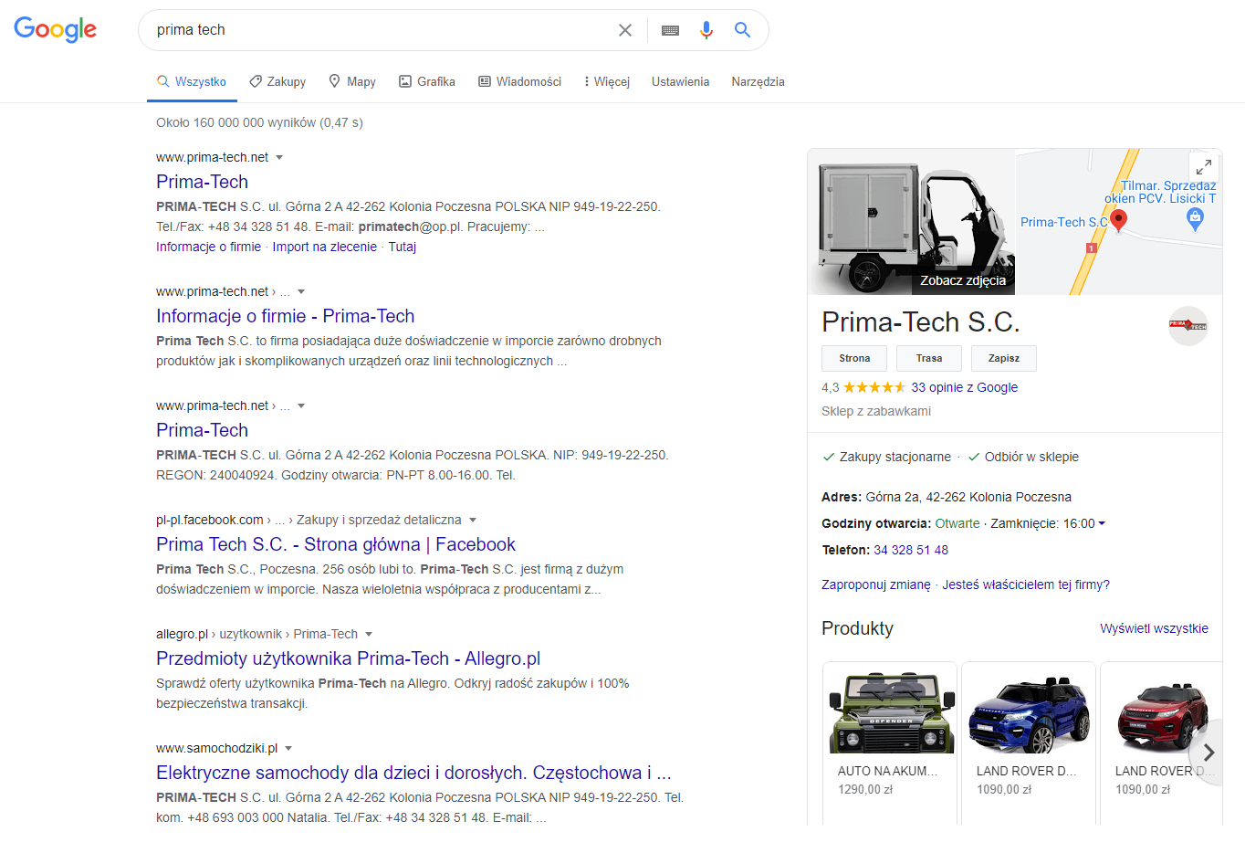Image resolution: width=1245 pixels, height=853 pixels.
Task: Click Jesteś właścicielem tej firmy link
Action: (1026, 585)
